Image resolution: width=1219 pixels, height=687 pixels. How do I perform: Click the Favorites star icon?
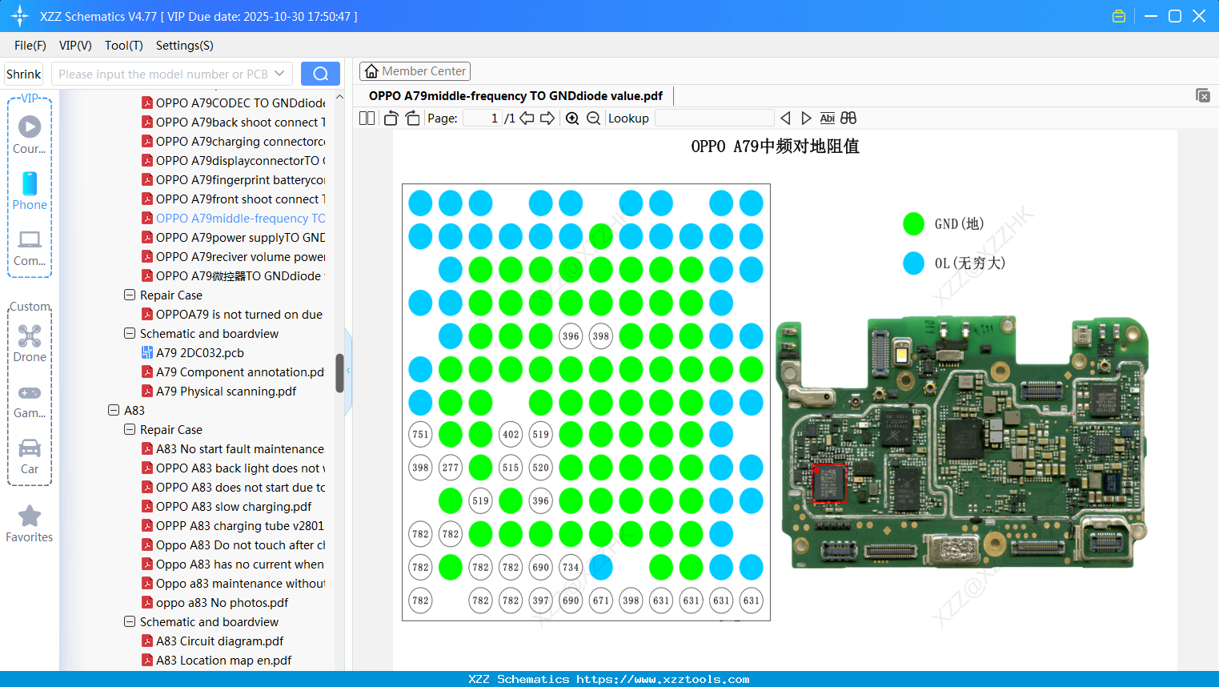click(30, 516)
